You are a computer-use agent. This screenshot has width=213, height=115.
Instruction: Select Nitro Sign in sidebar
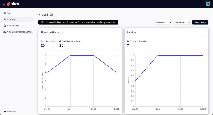tap(18, 19)
